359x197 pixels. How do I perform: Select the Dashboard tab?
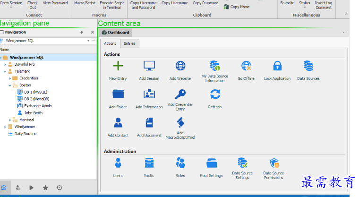pyautogui.click(x=116, y=33)
